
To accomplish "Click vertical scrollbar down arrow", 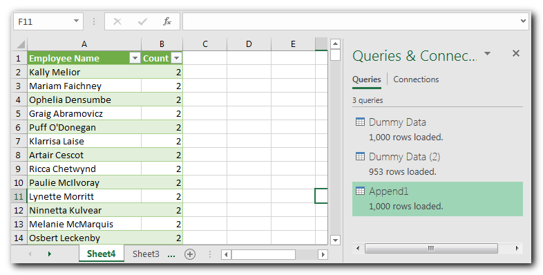I will tap(335, 240).
